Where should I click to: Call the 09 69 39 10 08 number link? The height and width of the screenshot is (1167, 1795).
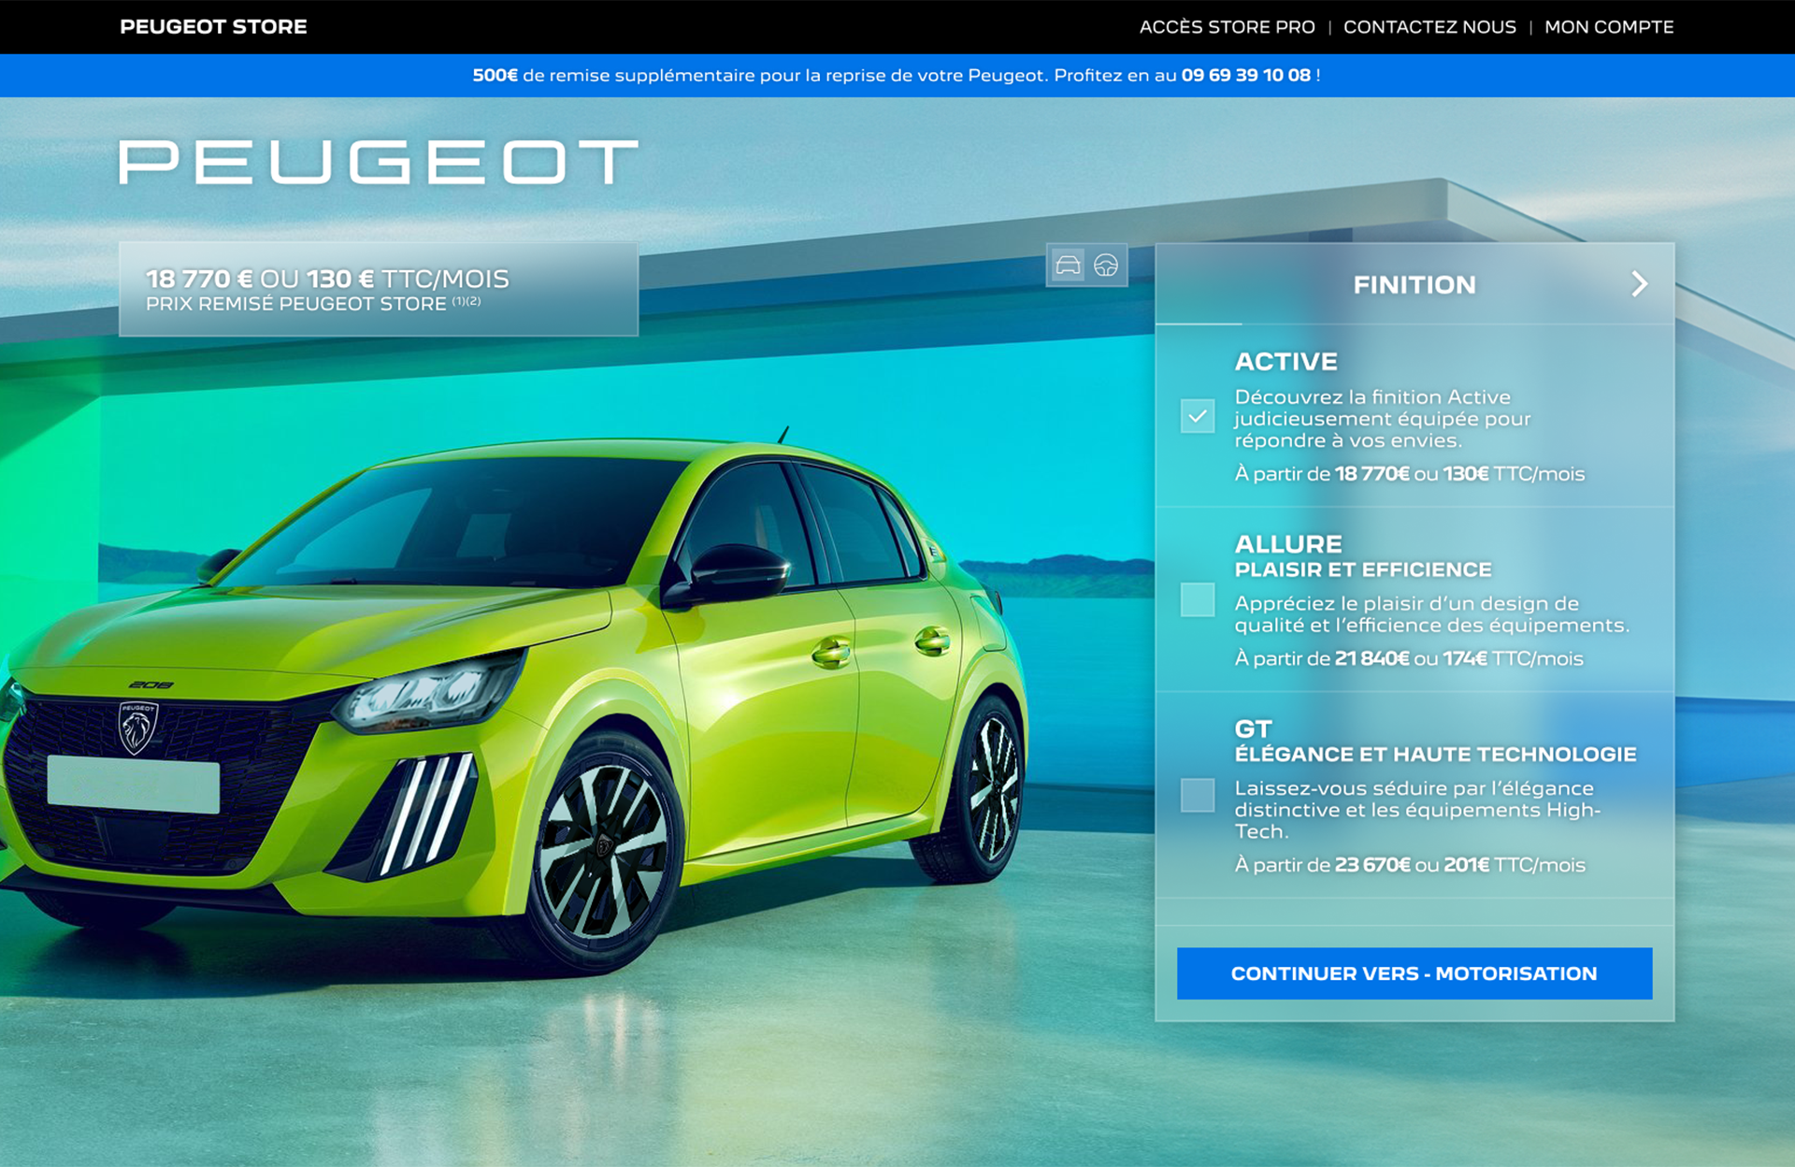point(1245,76)
